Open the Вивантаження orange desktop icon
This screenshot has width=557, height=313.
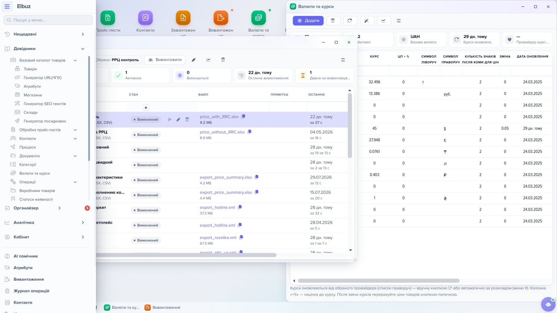tap(221, 18)
